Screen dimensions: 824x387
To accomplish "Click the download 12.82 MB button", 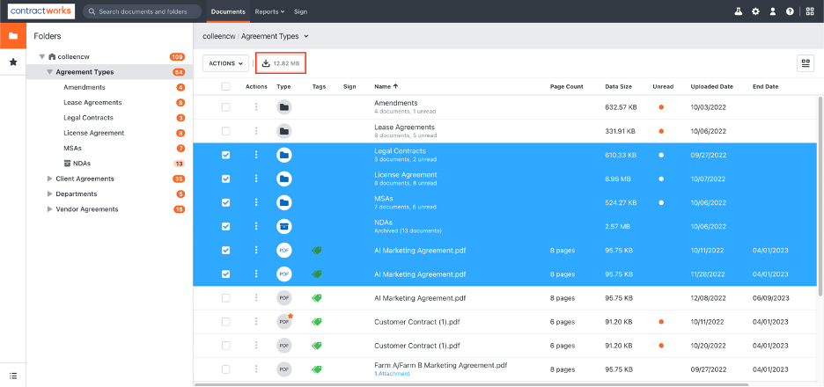I will [281, 63].
